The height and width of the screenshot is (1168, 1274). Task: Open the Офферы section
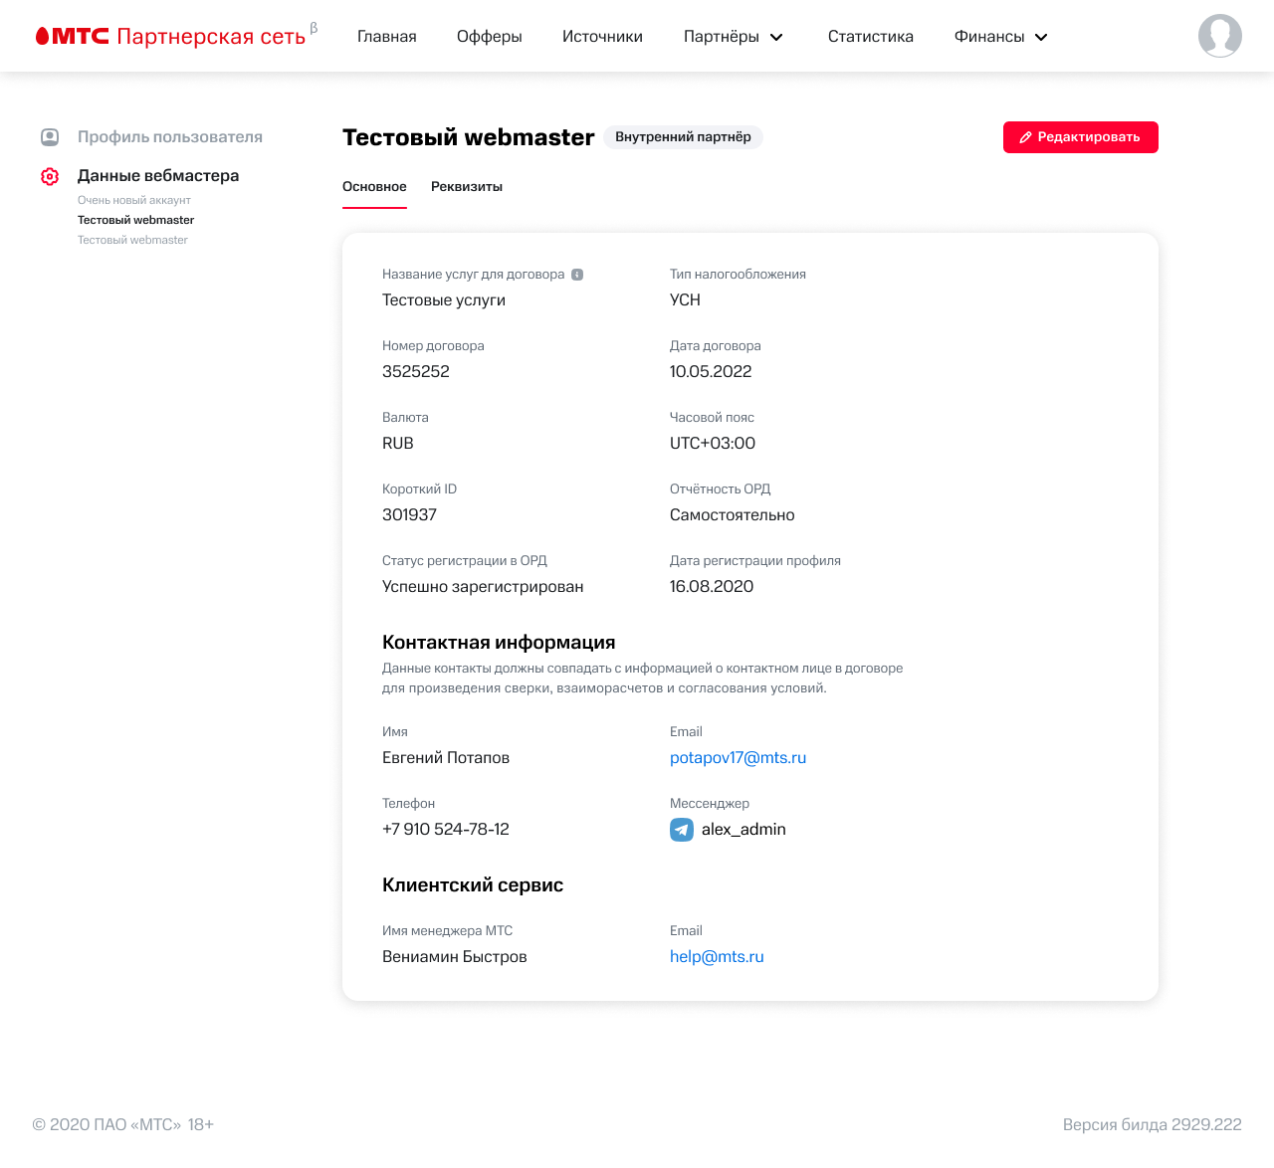[490, 37]
